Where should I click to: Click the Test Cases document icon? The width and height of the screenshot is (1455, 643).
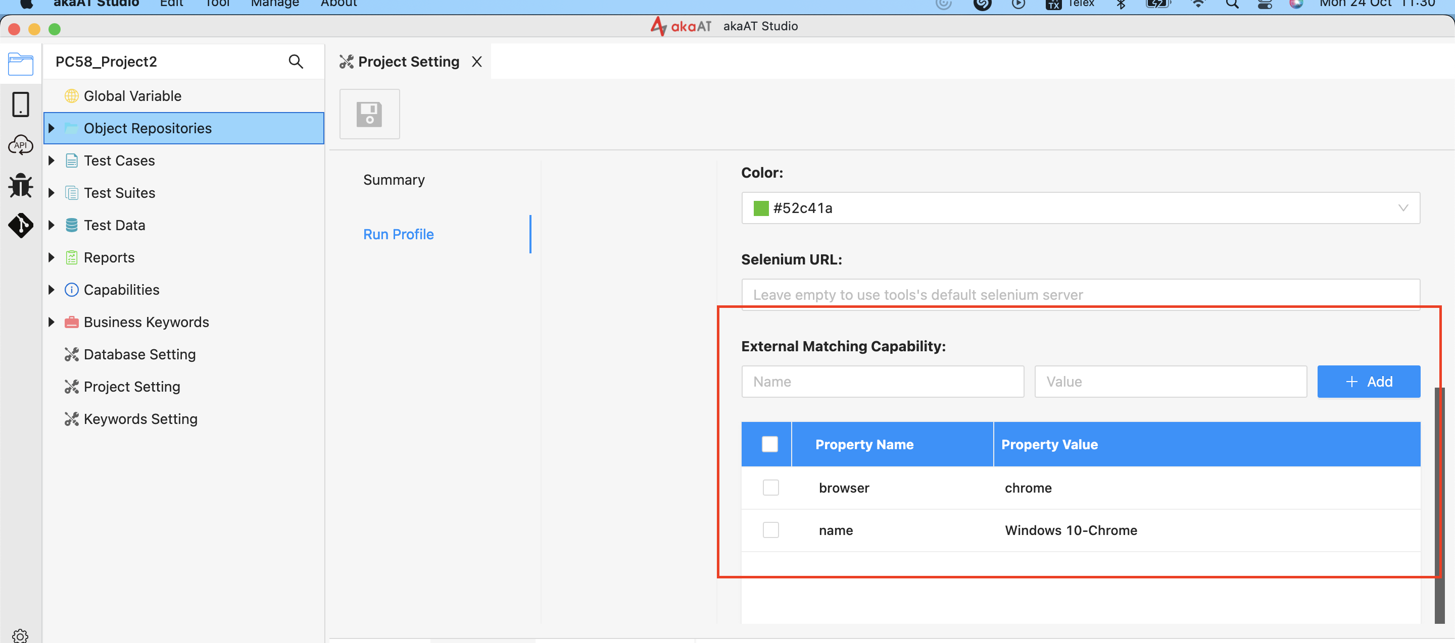(71, 160)
